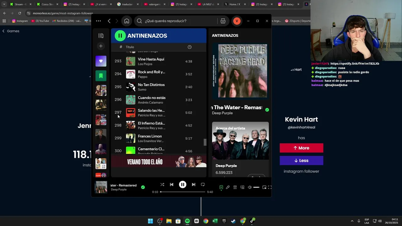
Task: Switch to the traductor browser tab
Action: [x=127, y=4]
